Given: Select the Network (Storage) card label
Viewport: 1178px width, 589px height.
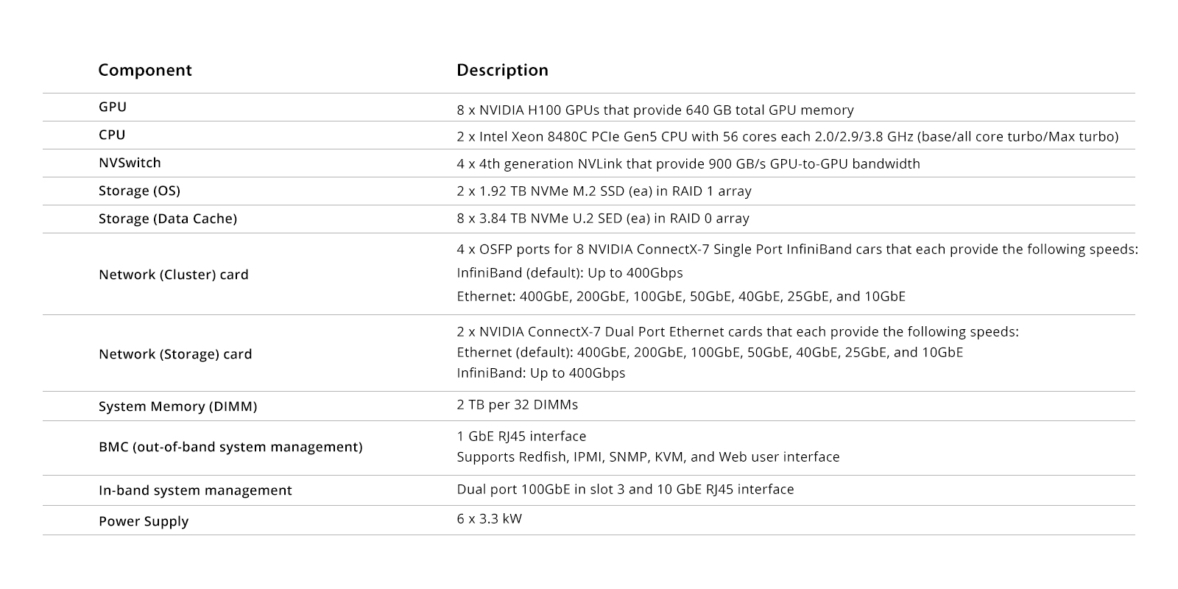Looking at the screenshot, I should click(175, 354).
